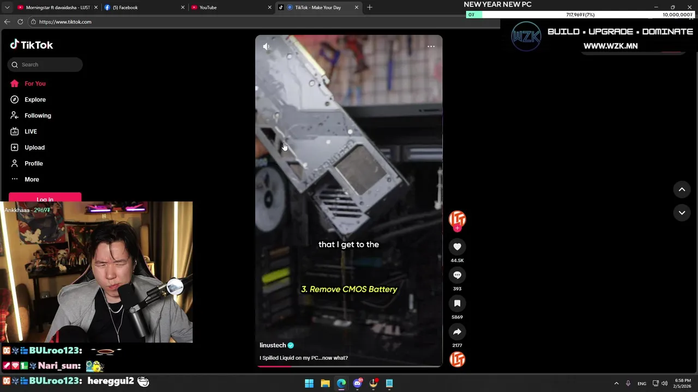Open the tab search dropdown

pyautogui.click(x=7, y=8)
